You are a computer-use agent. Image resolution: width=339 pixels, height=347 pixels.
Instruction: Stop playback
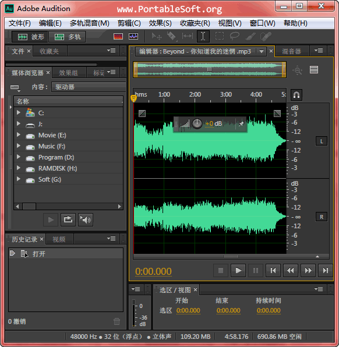221,270
